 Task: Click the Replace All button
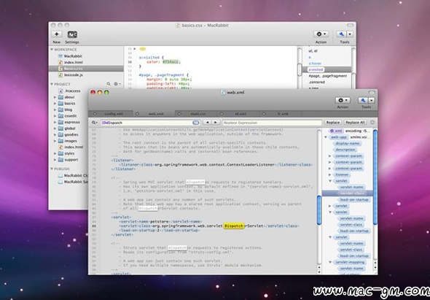(355, 122)
